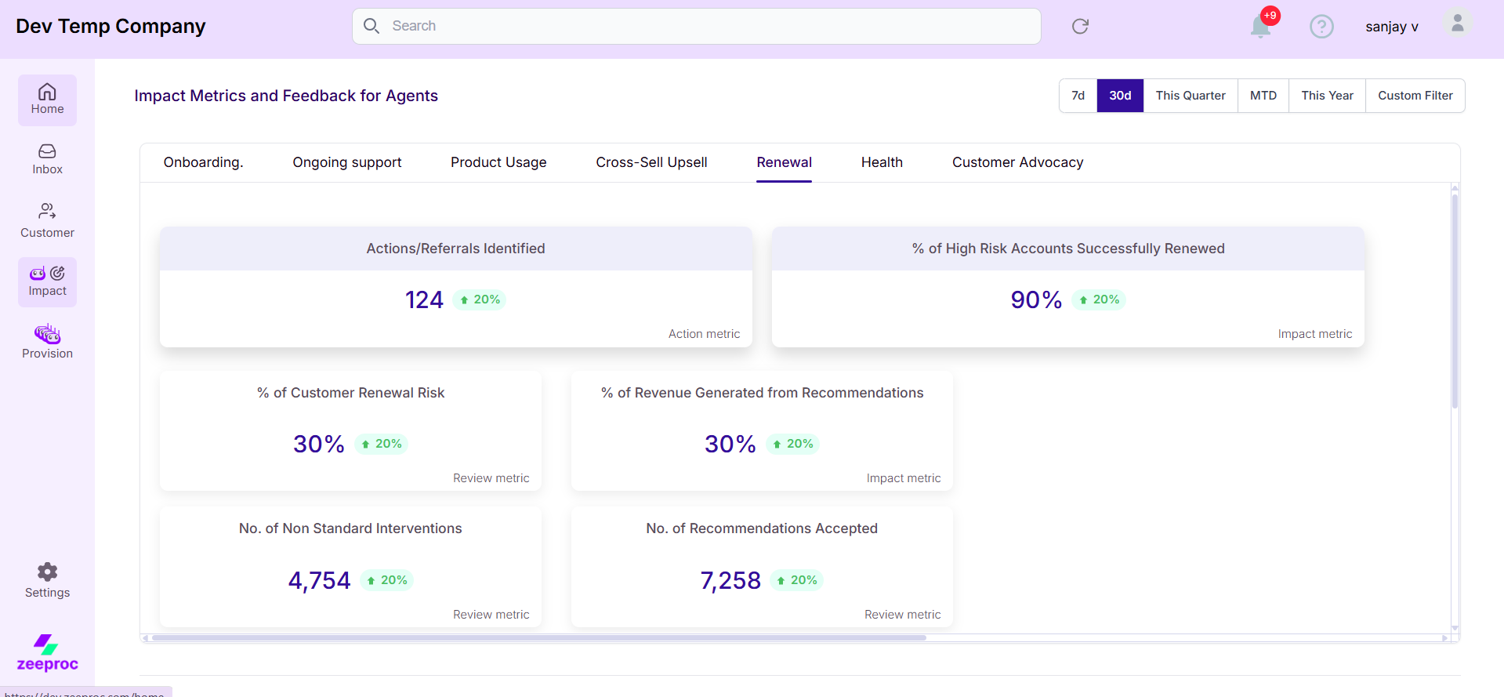This screenshot has height=697, width=1504.
Task: Go to Customer section in sidebar
Action: pos(47,220)
